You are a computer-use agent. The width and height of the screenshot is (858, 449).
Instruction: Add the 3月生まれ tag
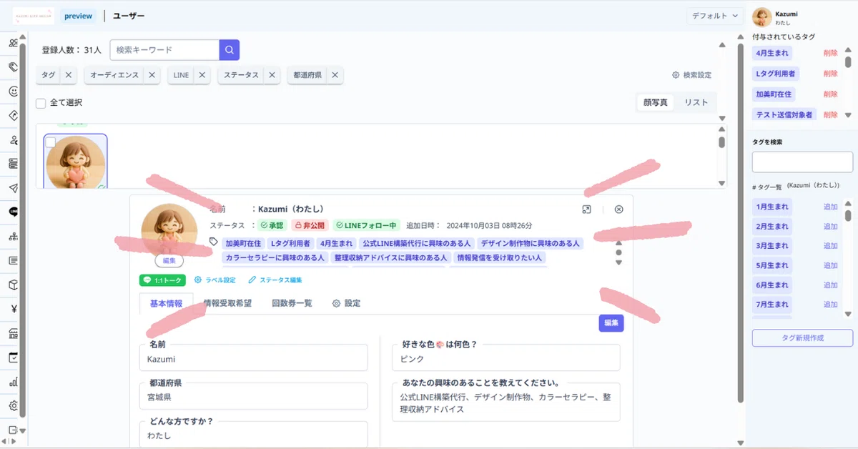[830, 246]
